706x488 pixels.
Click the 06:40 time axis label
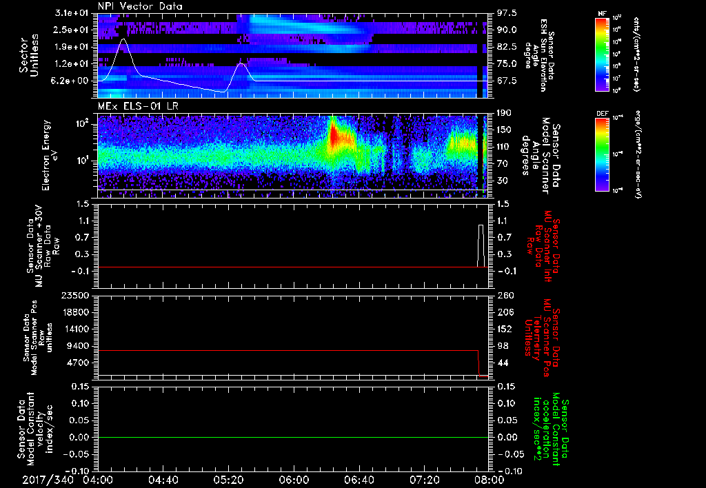pos(359,480)
